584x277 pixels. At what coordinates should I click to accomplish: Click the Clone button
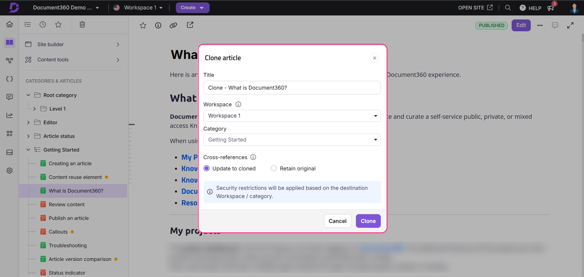coord(368,221)
